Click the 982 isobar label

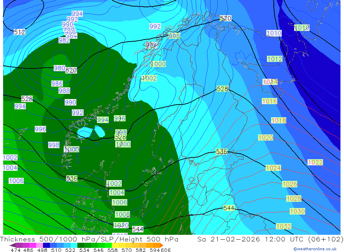coord(64,40)
